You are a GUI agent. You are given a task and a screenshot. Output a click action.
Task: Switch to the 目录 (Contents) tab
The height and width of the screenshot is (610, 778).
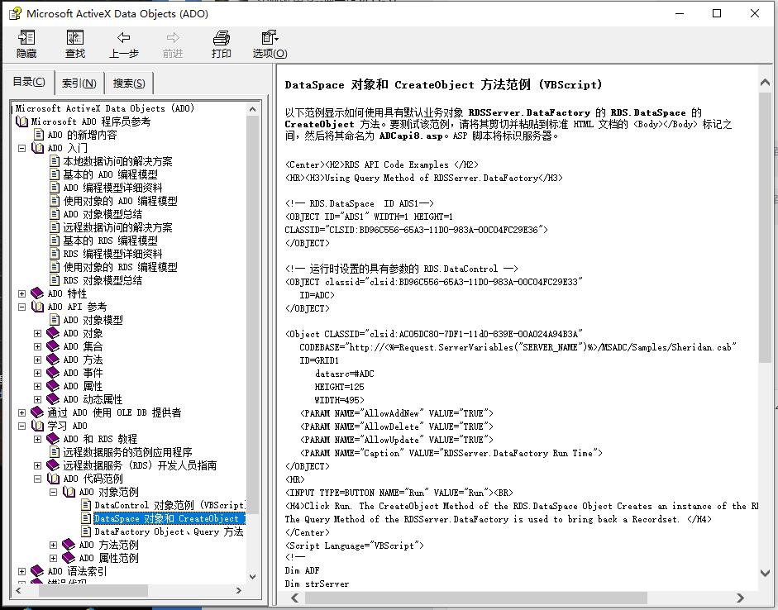point(29,82)
